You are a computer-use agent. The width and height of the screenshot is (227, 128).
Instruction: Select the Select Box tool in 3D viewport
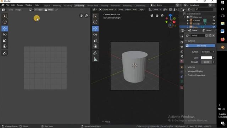(x=95, y=16)
